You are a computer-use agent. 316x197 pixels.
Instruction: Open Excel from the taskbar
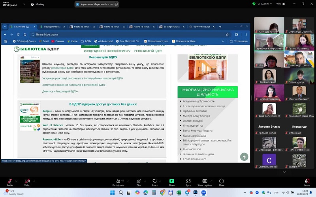click(179, 193)
